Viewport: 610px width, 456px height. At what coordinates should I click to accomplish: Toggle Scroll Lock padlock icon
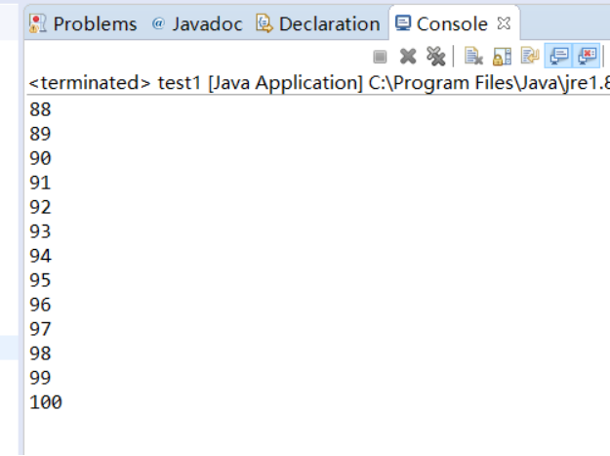click(x=503, y=58)
